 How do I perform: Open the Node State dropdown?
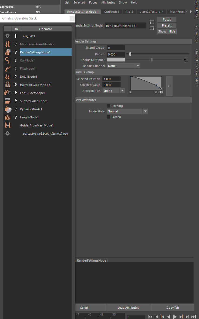pos(127,111)
